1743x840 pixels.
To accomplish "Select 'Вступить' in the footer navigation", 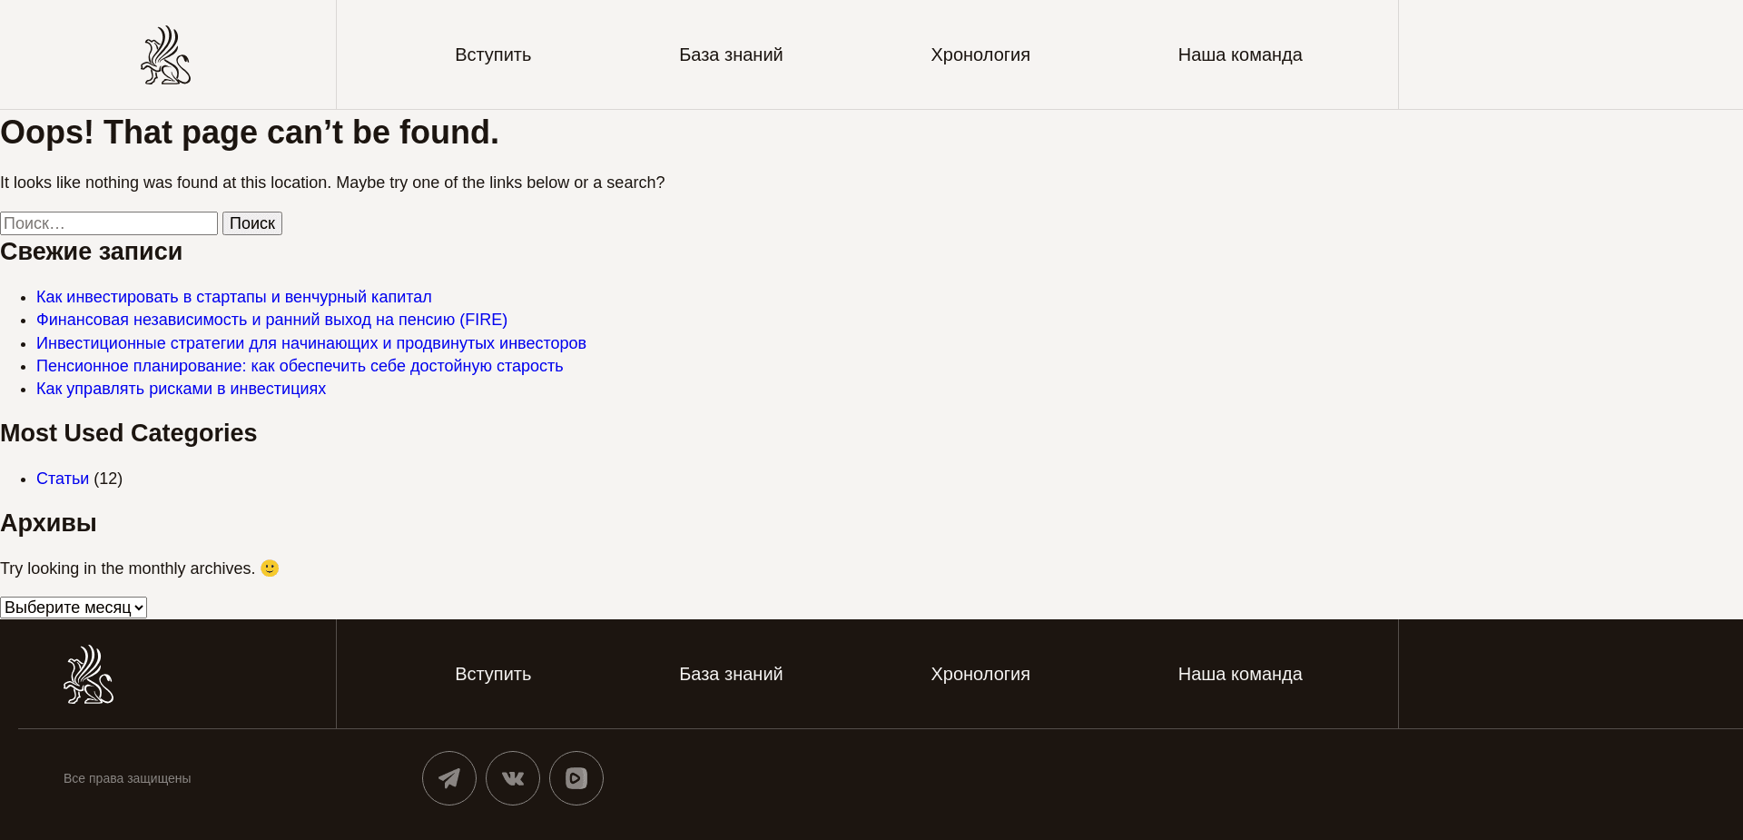I will coord(492,674).
